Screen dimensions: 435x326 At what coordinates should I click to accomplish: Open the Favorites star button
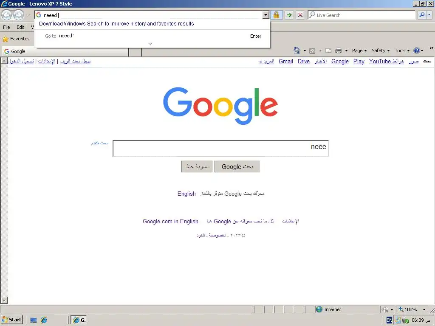(16, 39)
